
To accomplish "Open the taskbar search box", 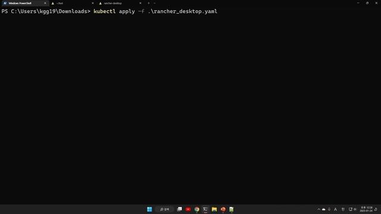I will (x=165, y=209).
